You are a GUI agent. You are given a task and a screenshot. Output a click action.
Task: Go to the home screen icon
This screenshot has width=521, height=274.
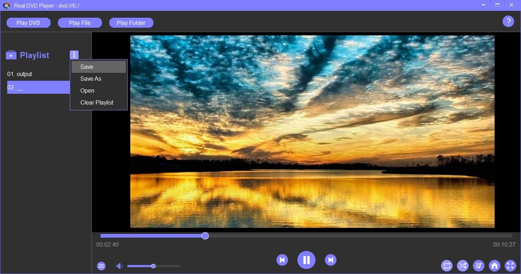[x=494, y=265]
